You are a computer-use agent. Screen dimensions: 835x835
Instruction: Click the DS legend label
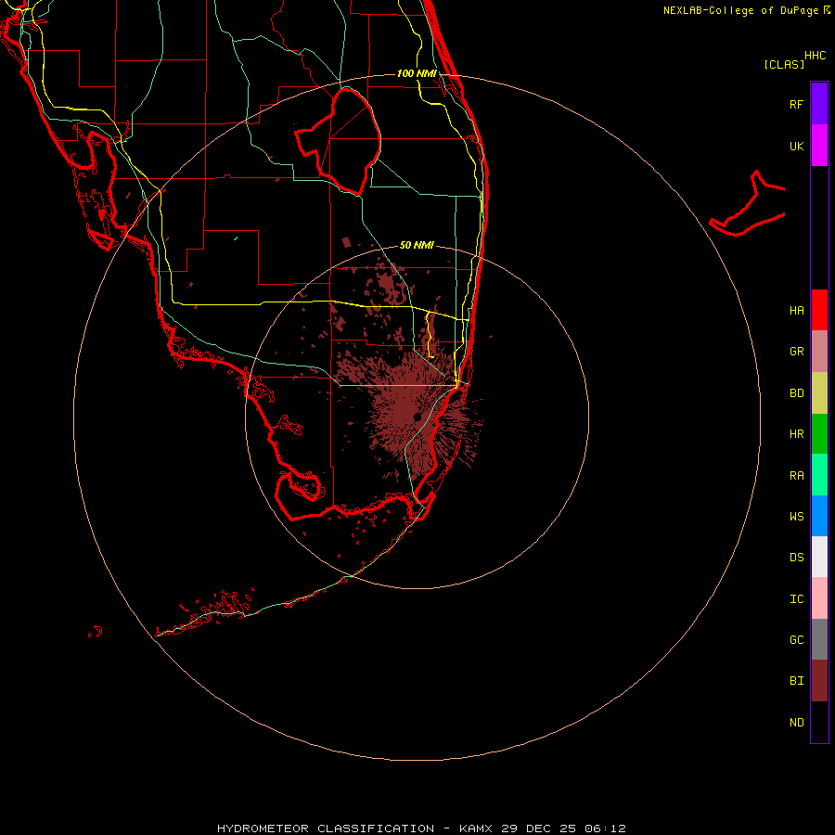(796, 558)
